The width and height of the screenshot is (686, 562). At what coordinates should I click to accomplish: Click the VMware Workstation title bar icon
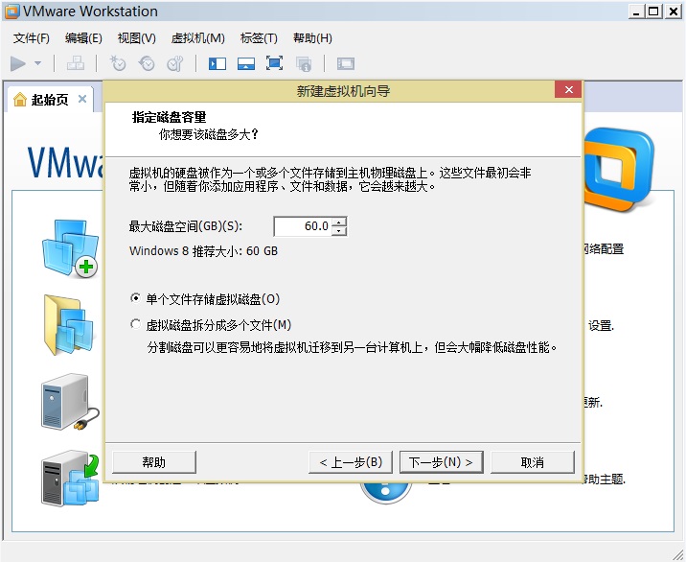coord(11,12)
